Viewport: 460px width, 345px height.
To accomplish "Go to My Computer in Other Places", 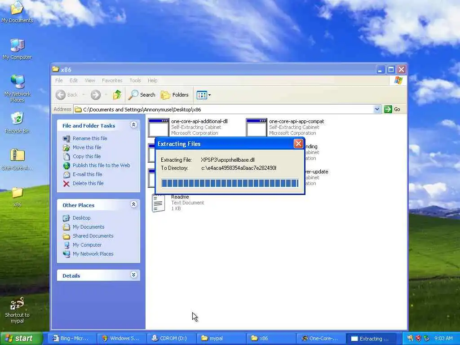I will pyautogui.click(x=87, y=245).
